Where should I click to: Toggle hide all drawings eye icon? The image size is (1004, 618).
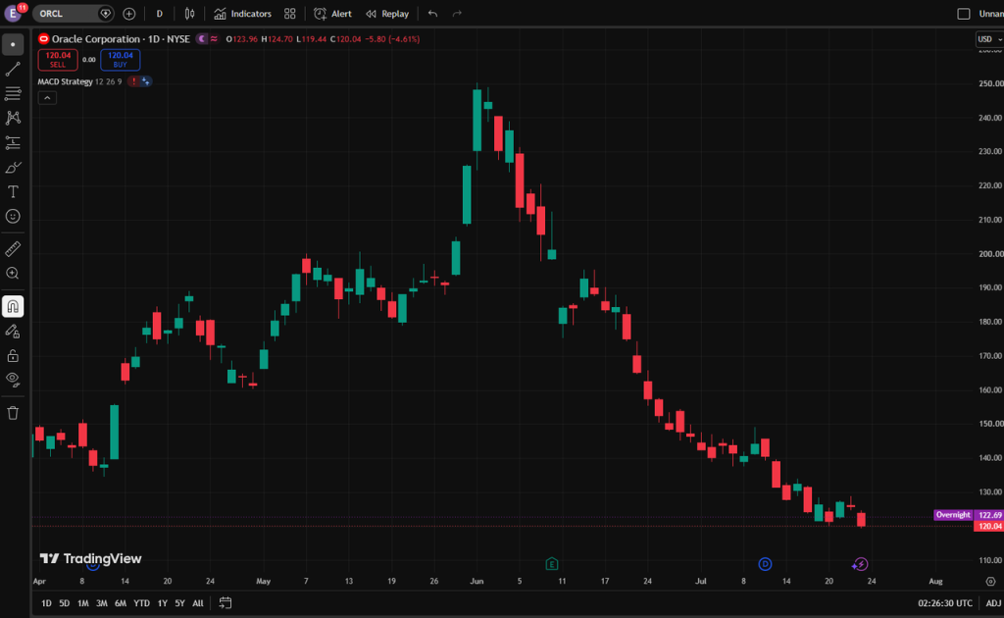tap(13, 380)
